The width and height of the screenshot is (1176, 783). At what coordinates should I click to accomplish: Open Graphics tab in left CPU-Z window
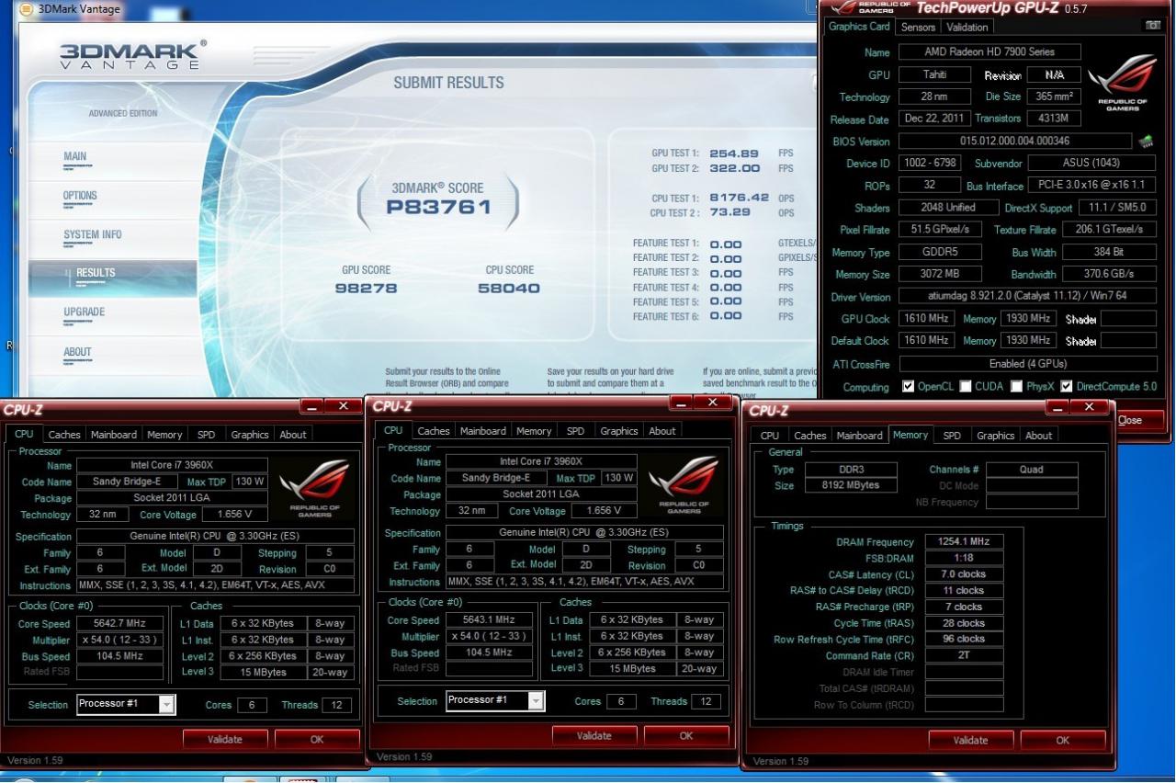(250, 435)
